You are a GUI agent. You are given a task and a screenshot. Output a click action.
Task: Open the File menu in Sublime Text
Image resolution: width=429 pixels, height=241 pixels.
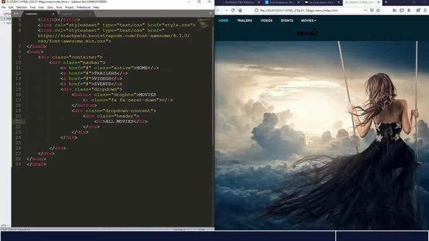click(x=3, y=7)
